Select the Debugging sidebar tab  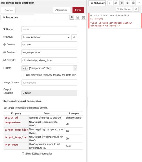[x=97, y=3]
